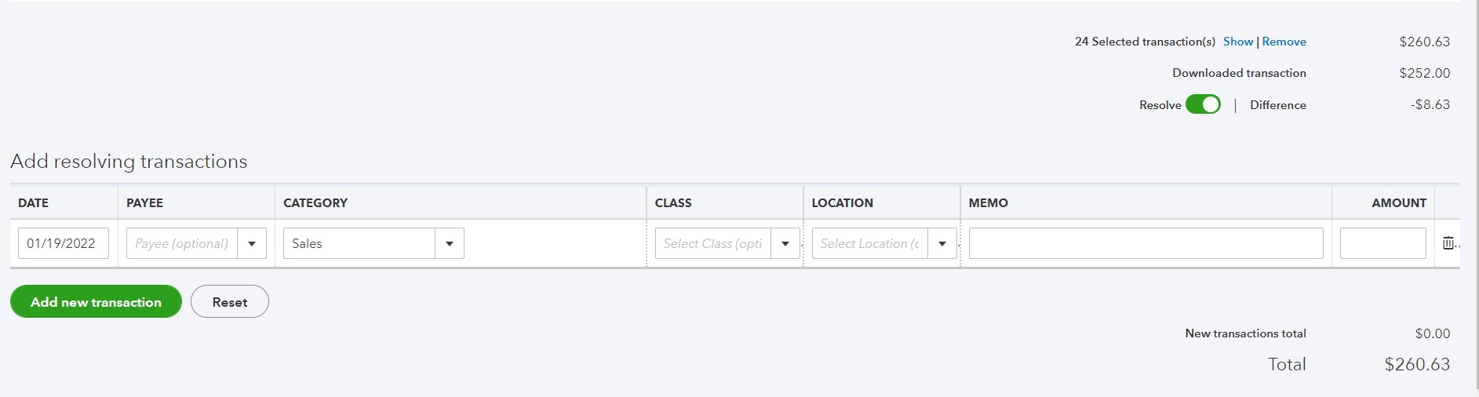Click the Select Class input field
1479x397 pixels.
point(713,243)
